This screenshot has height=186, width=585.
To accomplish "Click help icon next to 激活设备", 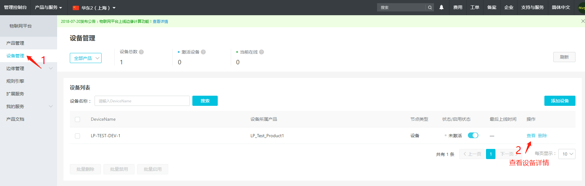I will (203, 52).
